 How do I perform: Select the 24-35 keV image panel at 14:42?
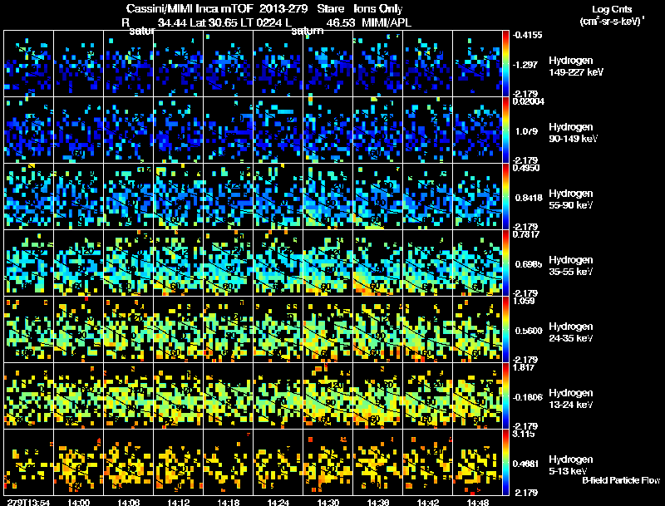pyautogui.click(x=428, y=330)
